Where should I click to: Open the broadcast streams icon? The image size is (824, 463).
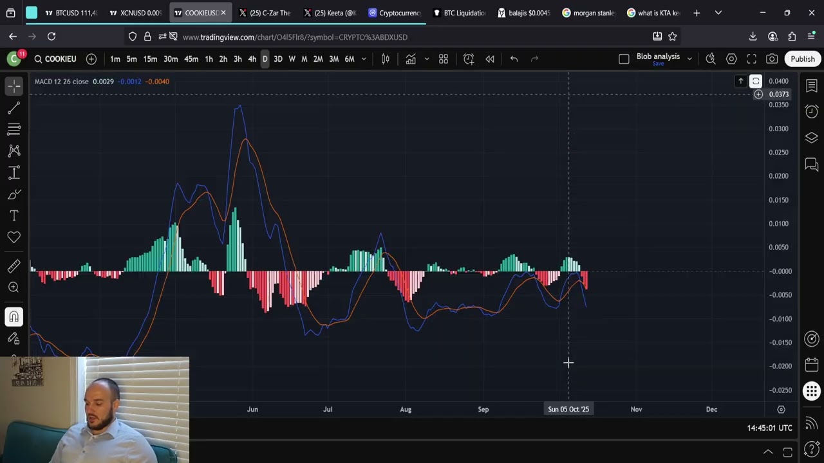tap(811, 422)
